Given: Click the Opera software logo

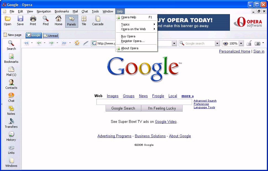Looking at the screenshot, I should tap(248, 22).
